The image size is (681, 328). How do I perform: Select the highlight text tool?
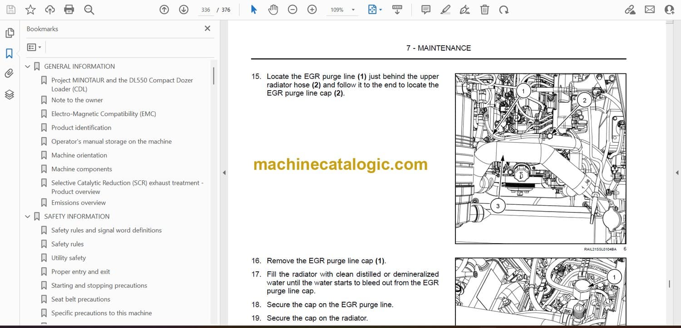coord(445,10)
